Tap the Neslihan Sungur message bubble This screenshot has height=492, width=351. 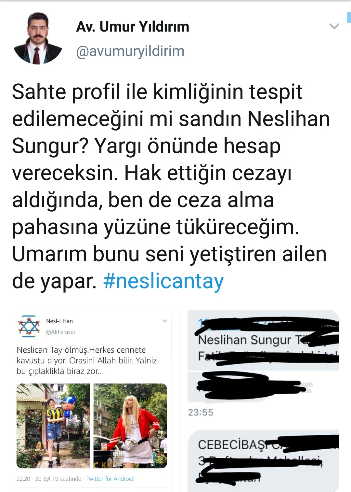pyautogui.click(x=264, y=341)
